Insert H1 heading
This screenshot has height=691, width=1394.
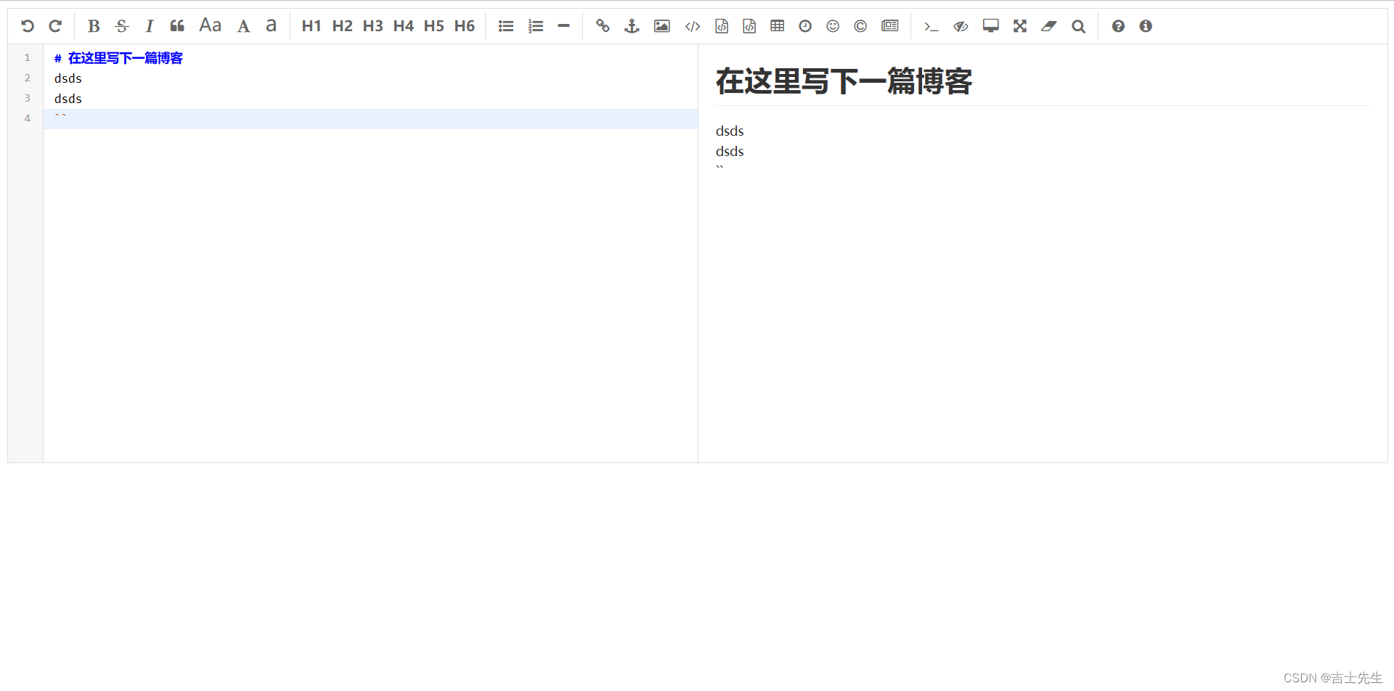pyautogui.click(x=311, y=26)
